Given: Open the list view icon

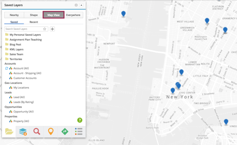Looking at the screenshot, I should click(79, 132).
